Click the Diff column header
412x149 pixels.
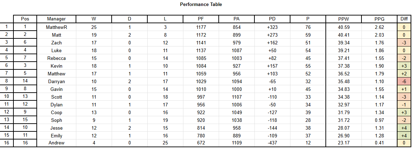[404, 19]
